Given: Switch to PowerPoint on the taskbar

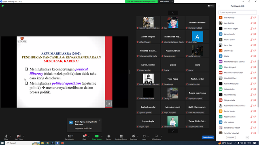Looking at the screenshot, I should pos(62,143).
